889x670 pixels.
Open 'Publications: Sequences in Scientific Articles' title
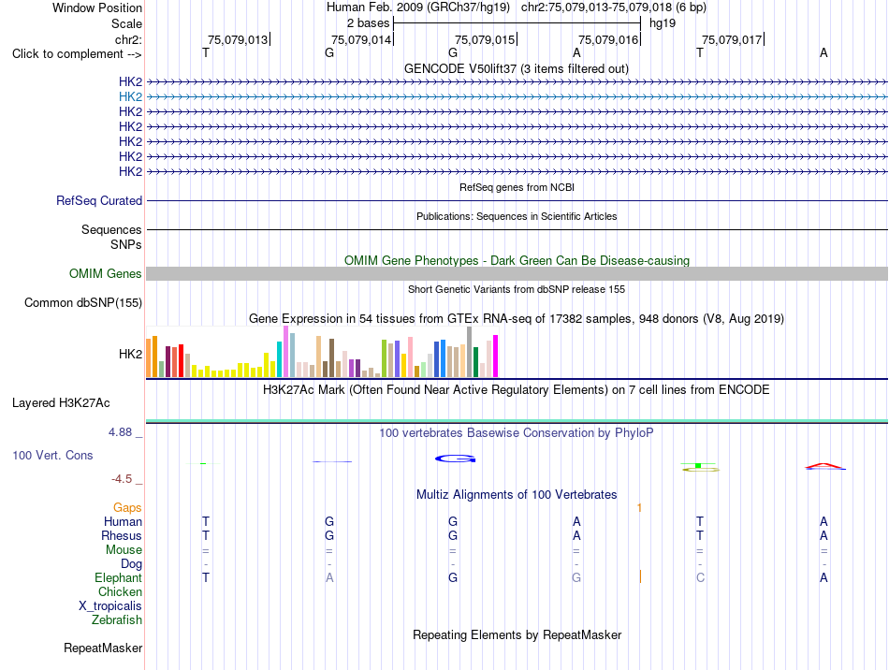pyautogui.click(x=517, y=216)
